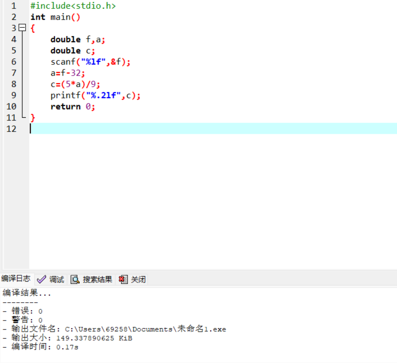The image size is (397, 363).
Task: Click line number 9 in the gutter
Action: click(14, 95)
